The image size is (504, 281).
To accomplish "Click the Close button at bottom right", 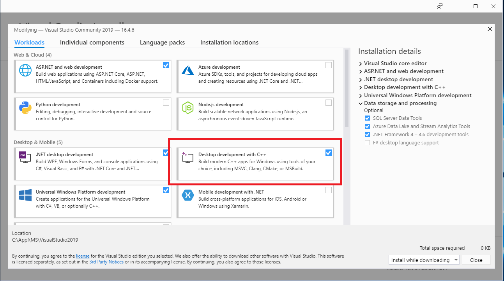I will [x=476, y=260].
